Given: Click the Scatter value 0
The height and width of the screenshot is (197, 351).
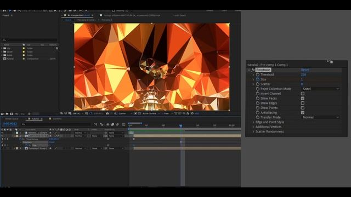Looking at the screenshot, I should pyautogui.click(x=302, y=84).
